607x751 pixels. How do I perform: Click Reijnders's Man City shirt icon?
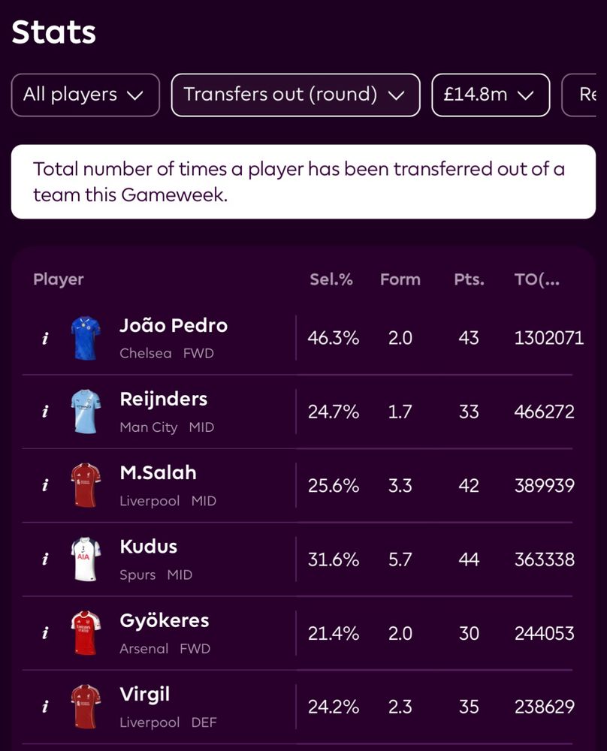tap(86, 412)
